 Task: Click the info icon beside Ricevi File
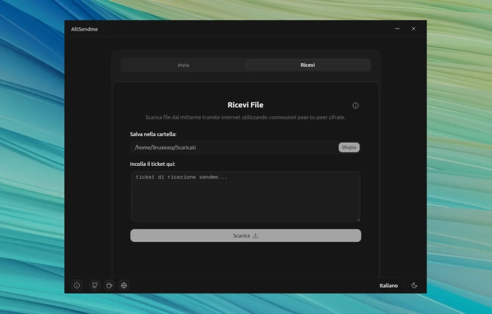[356, 106]
